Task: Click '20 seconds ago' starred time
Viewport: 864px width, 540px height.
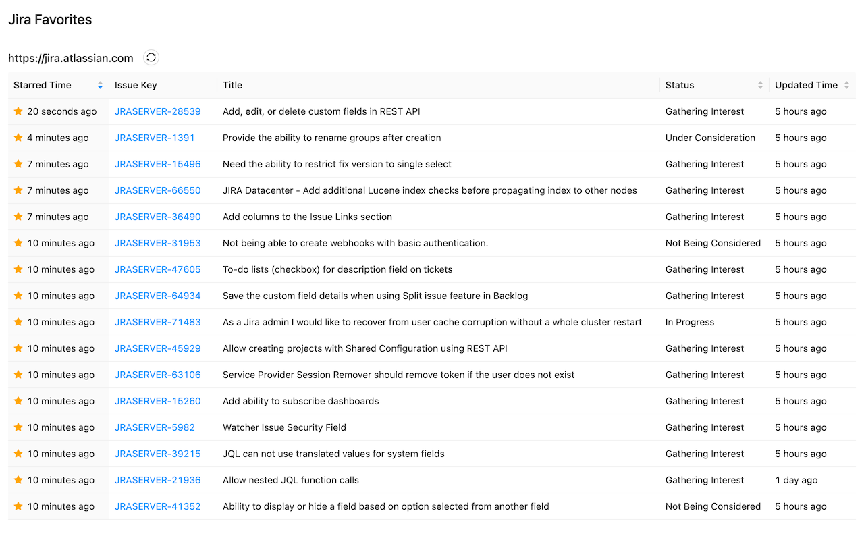Action: pos(61,111)
